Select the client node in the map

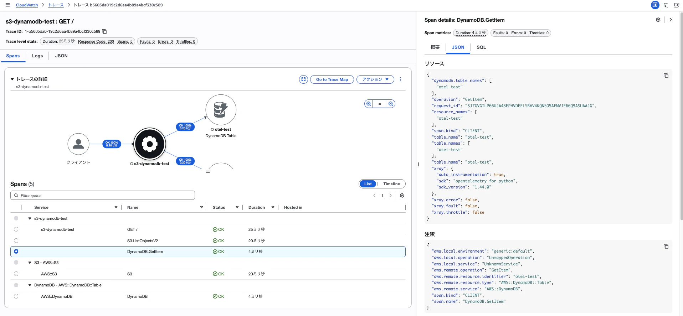78,144
